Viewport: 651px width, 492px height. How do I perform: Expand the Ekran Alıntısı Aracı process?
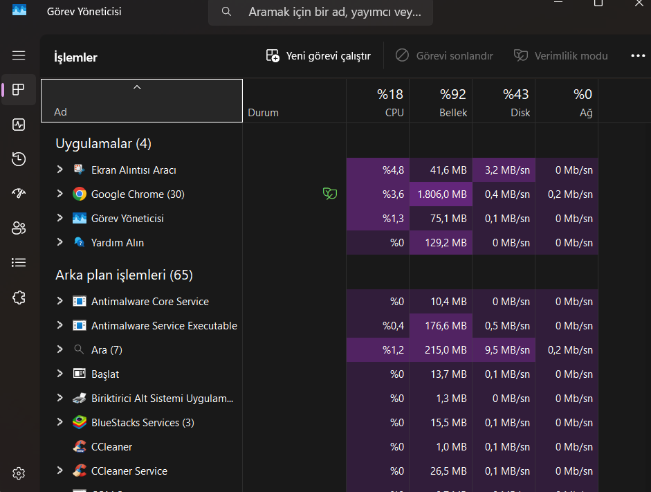click(60, 170)
